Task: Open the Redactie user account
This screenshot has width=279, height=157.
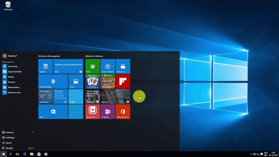Action: point(10,56)
